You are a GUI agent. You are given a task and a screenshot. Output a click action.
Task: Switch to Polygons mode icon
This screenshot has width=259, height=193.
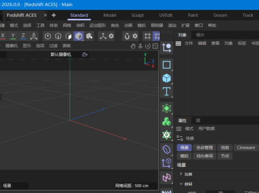[69, 36]
